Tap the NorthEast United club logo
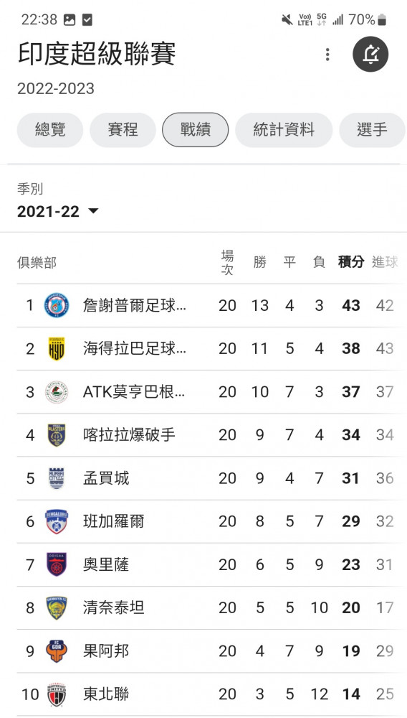407x718 pixels. pyautogui.click(x=57, y=694)
